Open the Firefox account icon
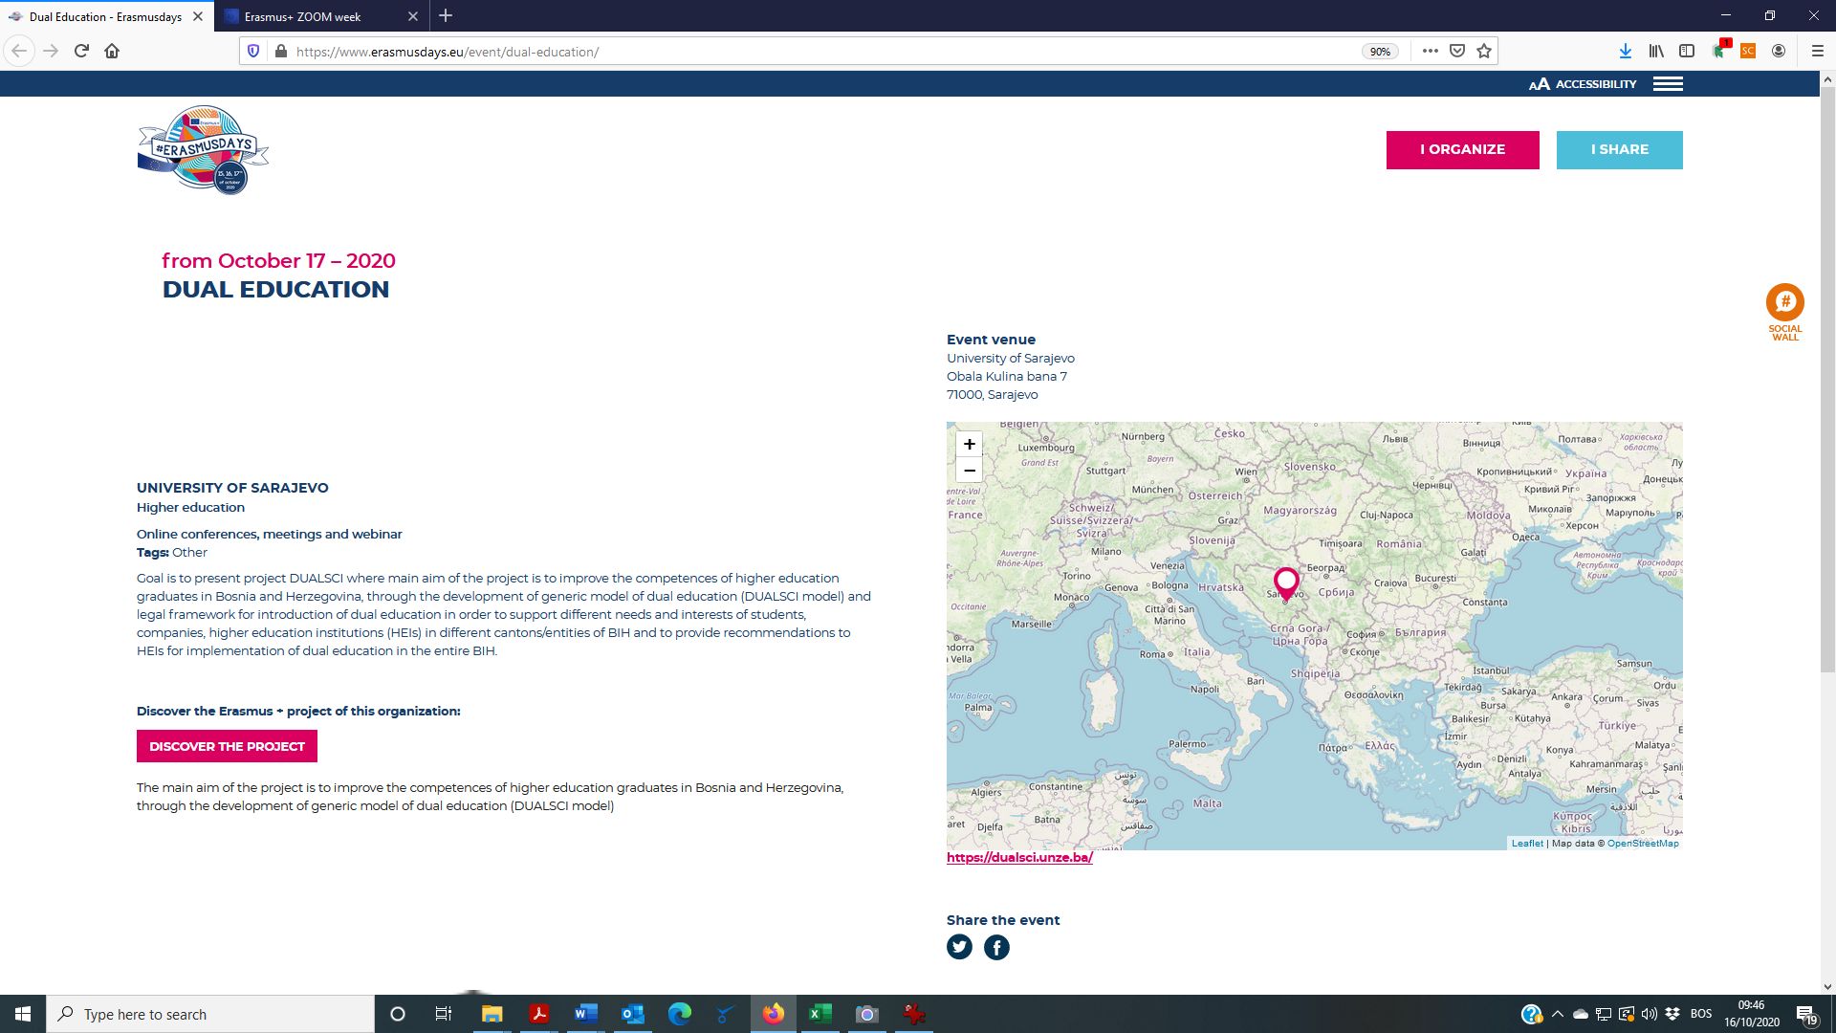Viewport: 1836px width, 1033px height. [1779, 52]
